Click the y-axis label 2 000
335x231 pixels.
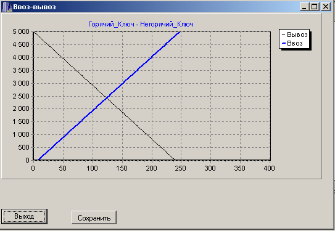pos(21,109)
